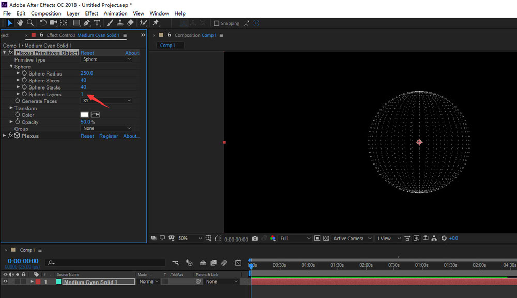Select the Zoom magnifier tool
This screenshot has height=298, width=517.
(x=30, y=23)
